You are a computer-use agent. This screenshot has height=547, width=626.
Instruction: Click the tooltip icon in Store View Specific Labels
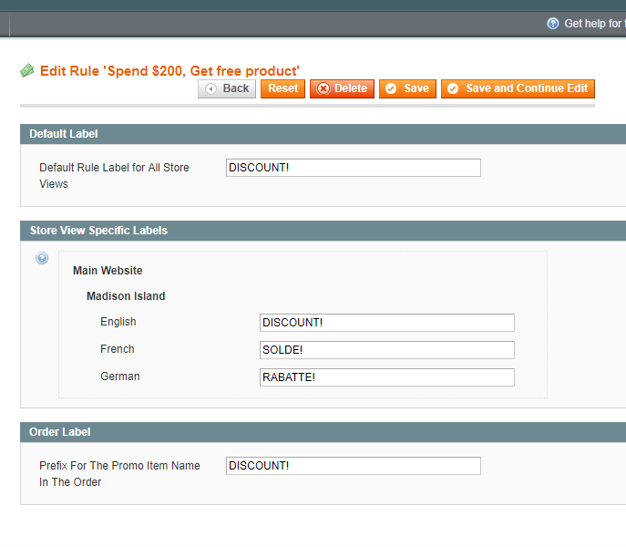click(x=42, y=259)
